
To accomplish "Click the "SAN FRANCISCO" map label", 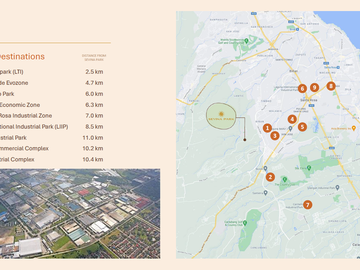I will pos(262,27).
